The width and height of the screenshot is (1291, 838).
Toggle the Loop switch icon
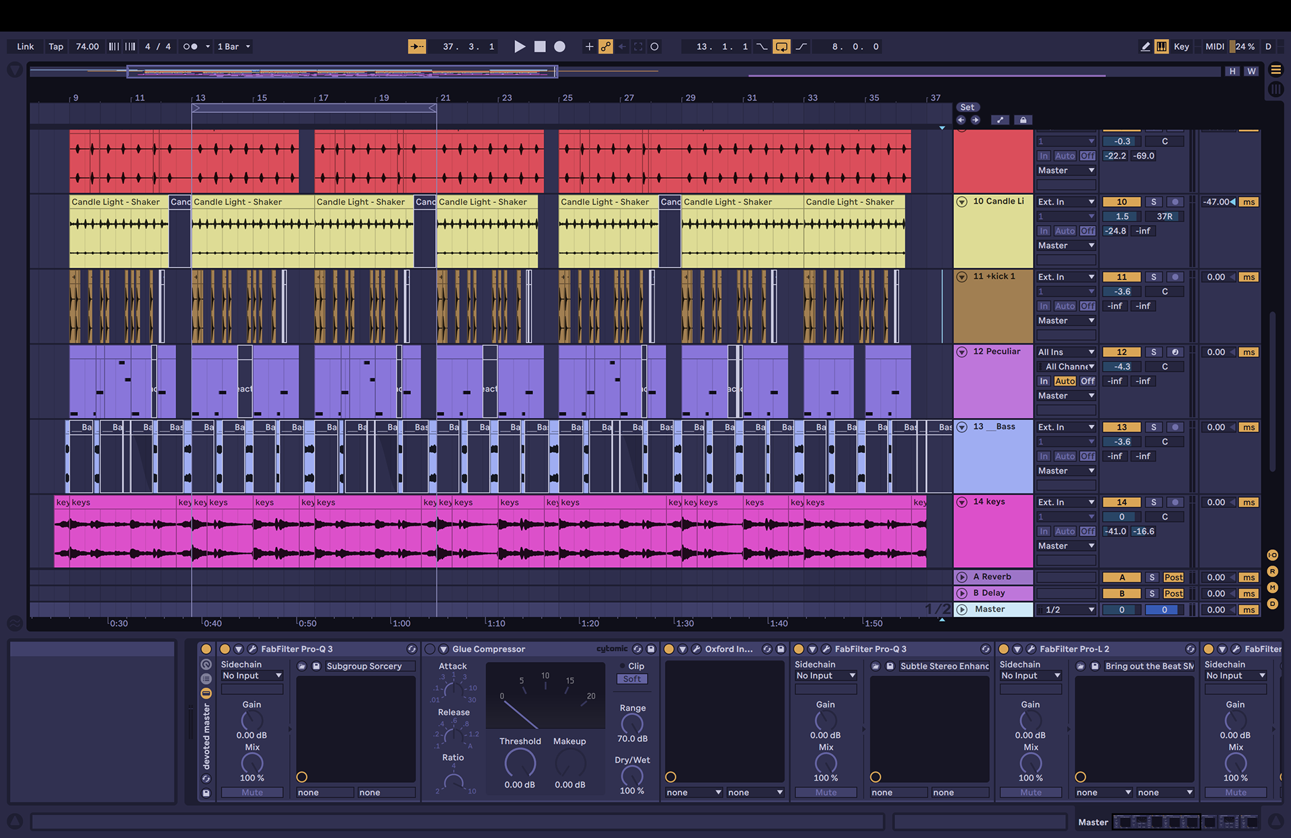781,46
